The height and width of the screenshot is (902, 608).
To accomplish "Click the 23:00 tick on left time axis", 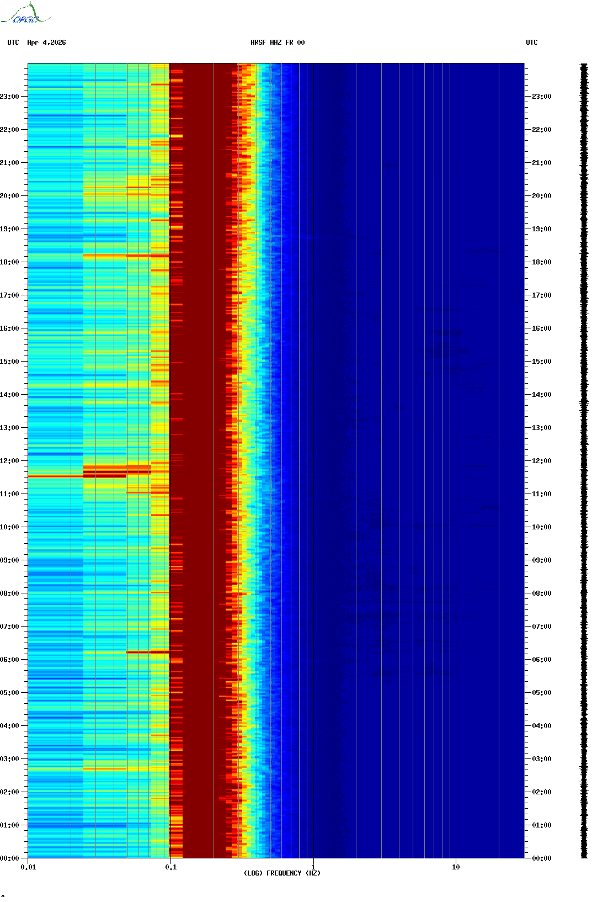I will click(x=9, y=97).
